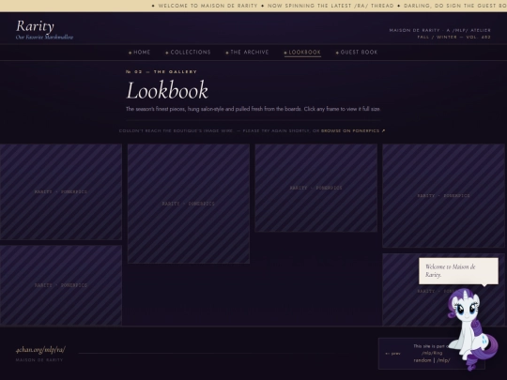Click the Rarity site logo

click(35, 26)
